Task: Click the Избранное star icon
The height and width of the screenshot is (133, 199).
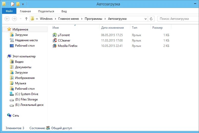Action: tap(9, 29)
